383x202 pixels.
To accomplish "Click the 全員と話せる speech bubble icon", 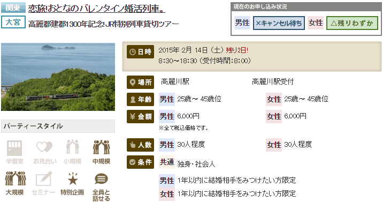I will [x=101, y=179].
